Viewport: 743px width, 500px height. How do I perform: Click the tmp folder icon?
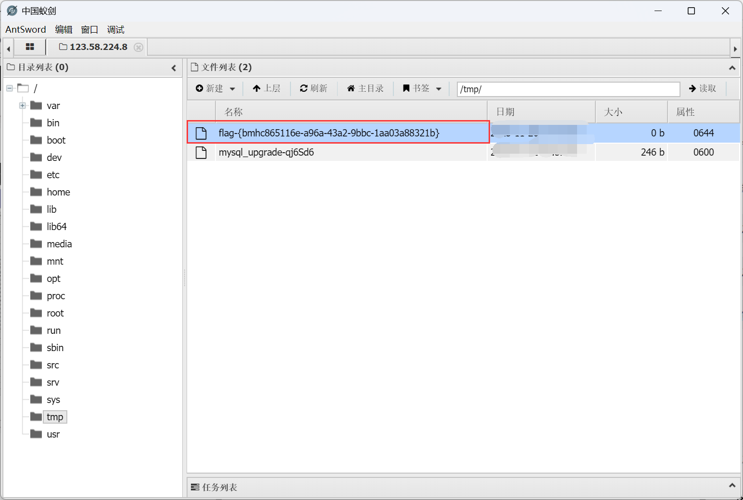click(x=36, y=416)
